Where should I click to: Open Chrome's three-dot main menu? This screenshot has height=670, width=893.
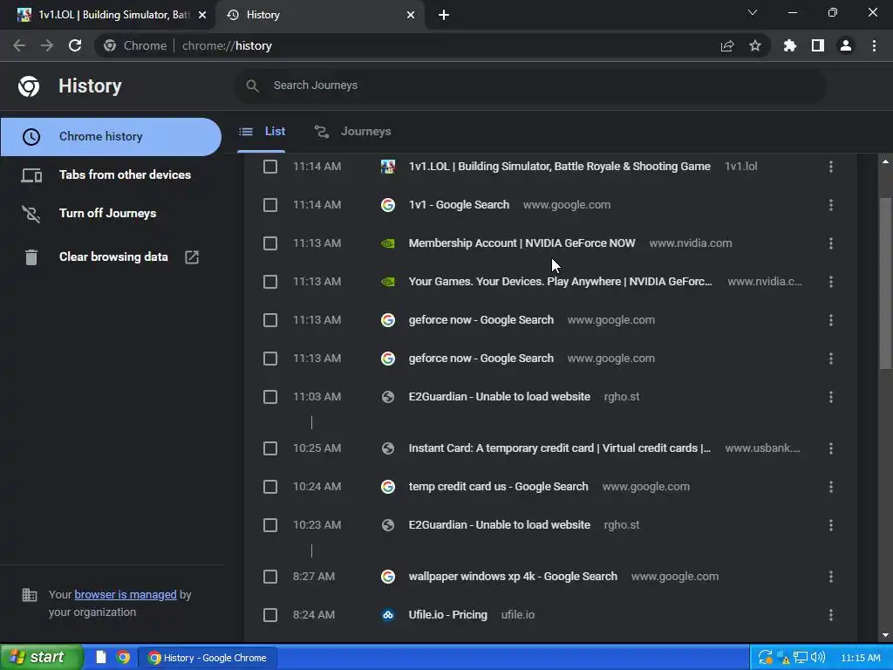pyautogui.click(x=874, y=45)
